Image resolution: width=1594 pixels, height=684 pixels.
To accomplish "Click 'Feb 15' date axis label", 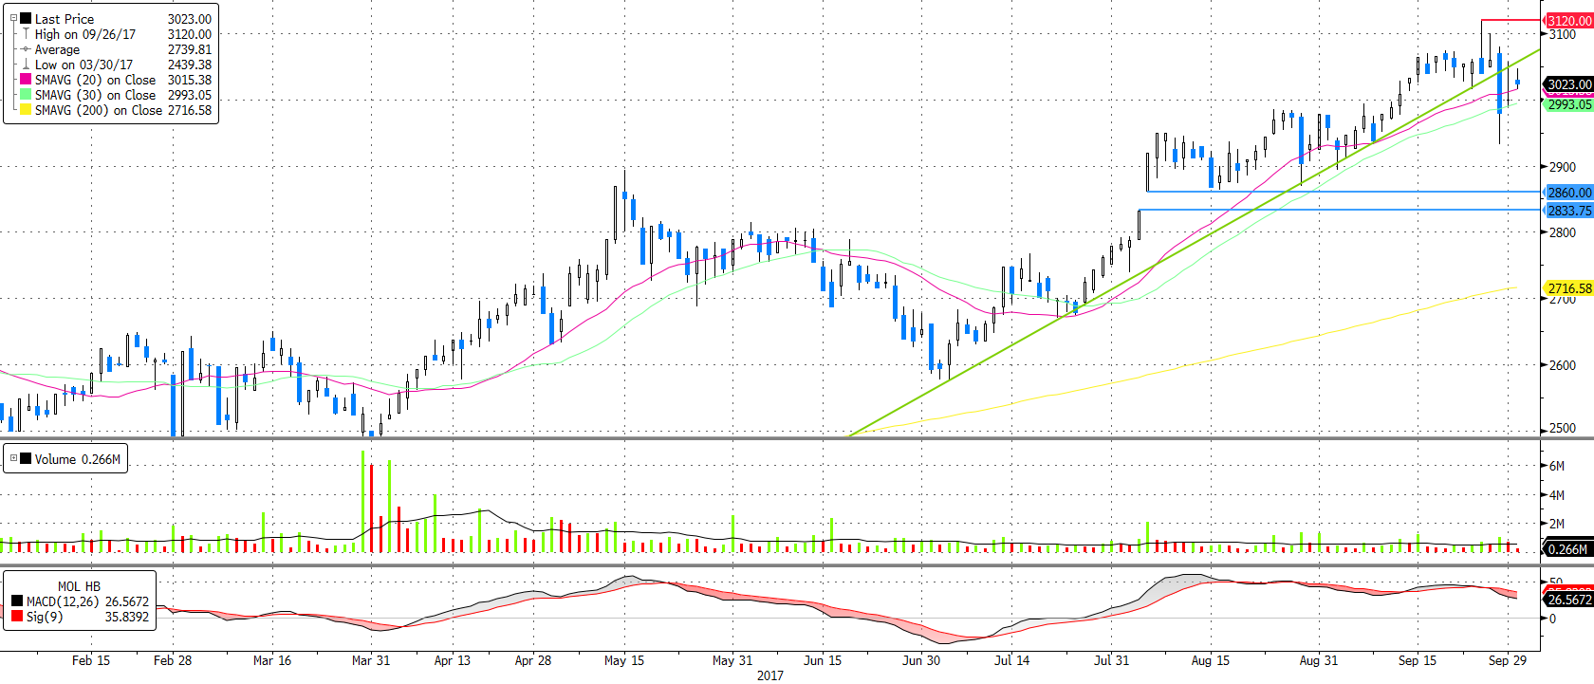I will pyautogui.click(x=91, y=660).
